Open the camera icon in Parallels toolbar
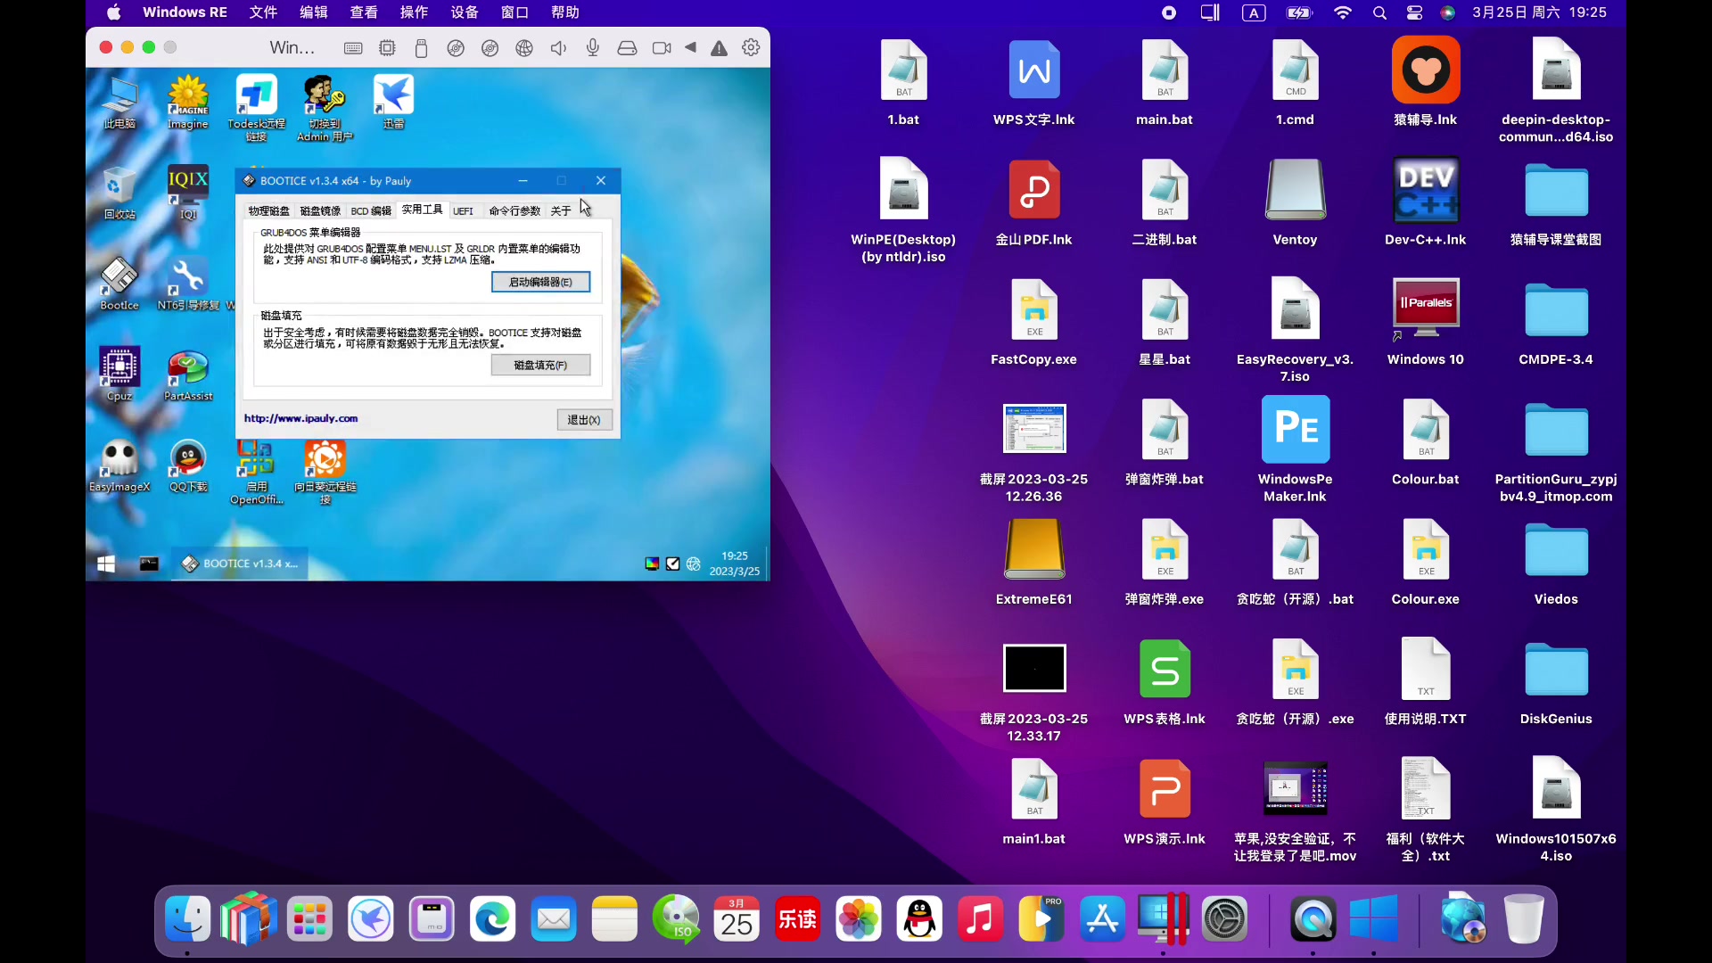Screen dimensions: 1712x963 [x=662, y=48]
